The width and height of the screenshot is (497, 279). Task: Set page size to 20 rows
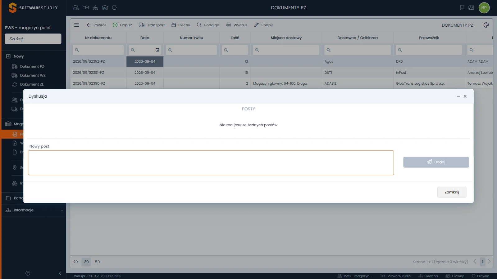tap(75, 262)
